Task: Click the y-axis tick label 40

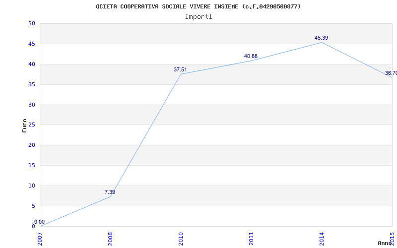Action: pos(32,64)
